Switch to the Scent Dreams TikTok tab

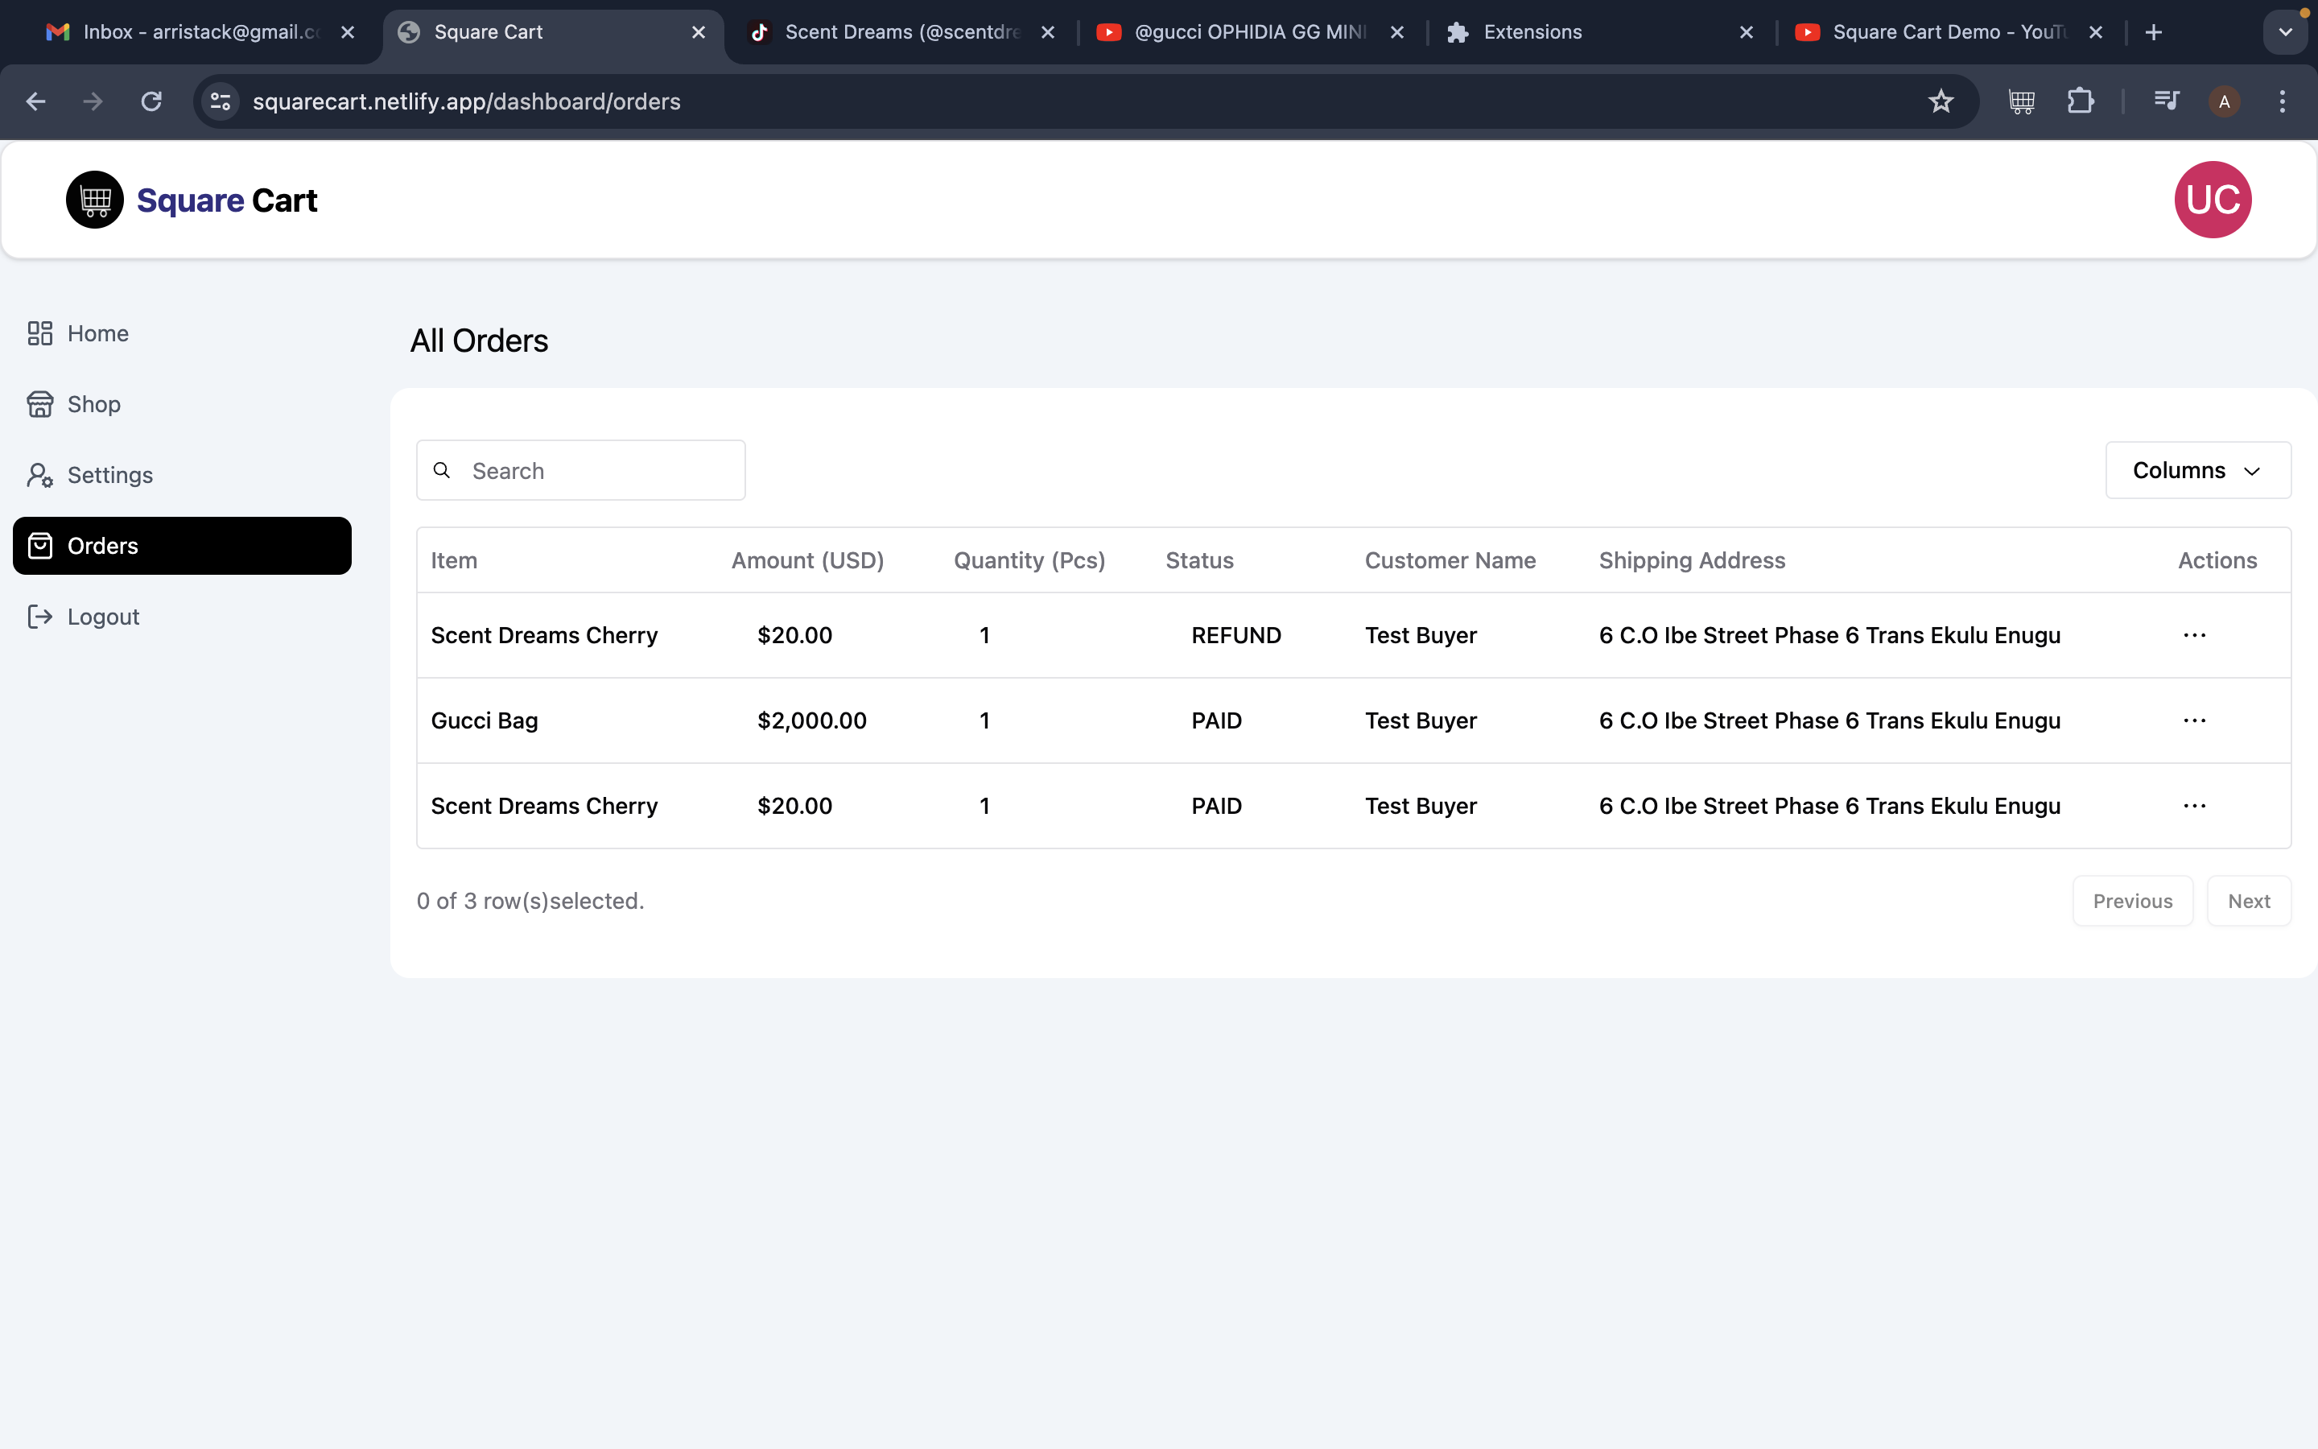[x=901, y=32]
